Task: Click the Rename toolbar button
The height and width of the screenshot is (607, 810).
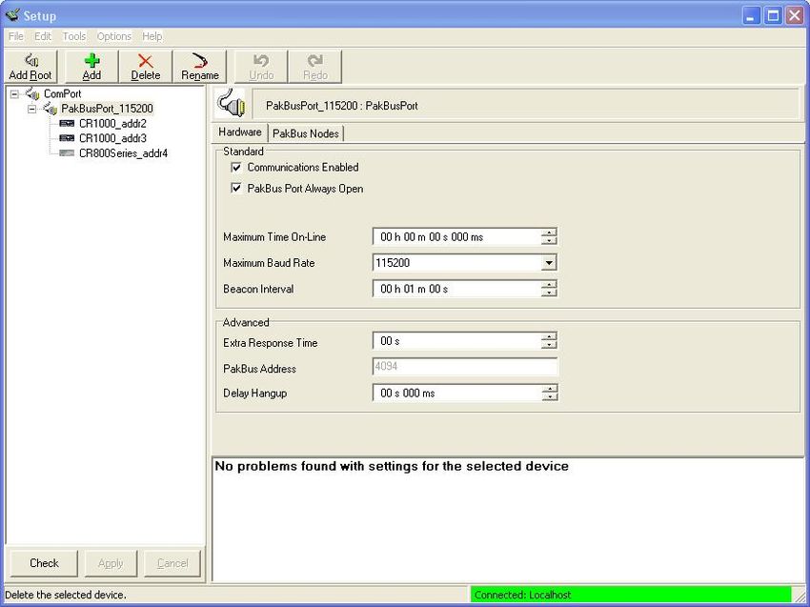Action: tap(200, 67)
